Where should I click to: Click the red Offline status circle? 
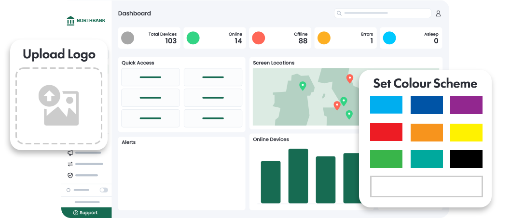tap(259, 38)
